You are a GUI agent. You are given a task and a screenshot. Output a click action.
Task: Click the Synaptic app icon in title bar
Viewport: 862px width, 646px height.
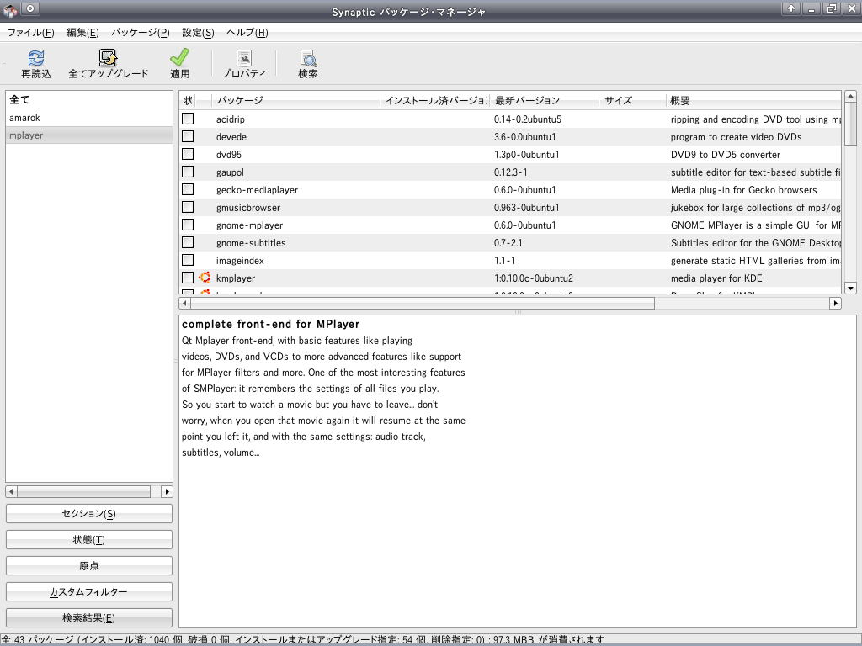pyautogui.click(x=10, y=8)
